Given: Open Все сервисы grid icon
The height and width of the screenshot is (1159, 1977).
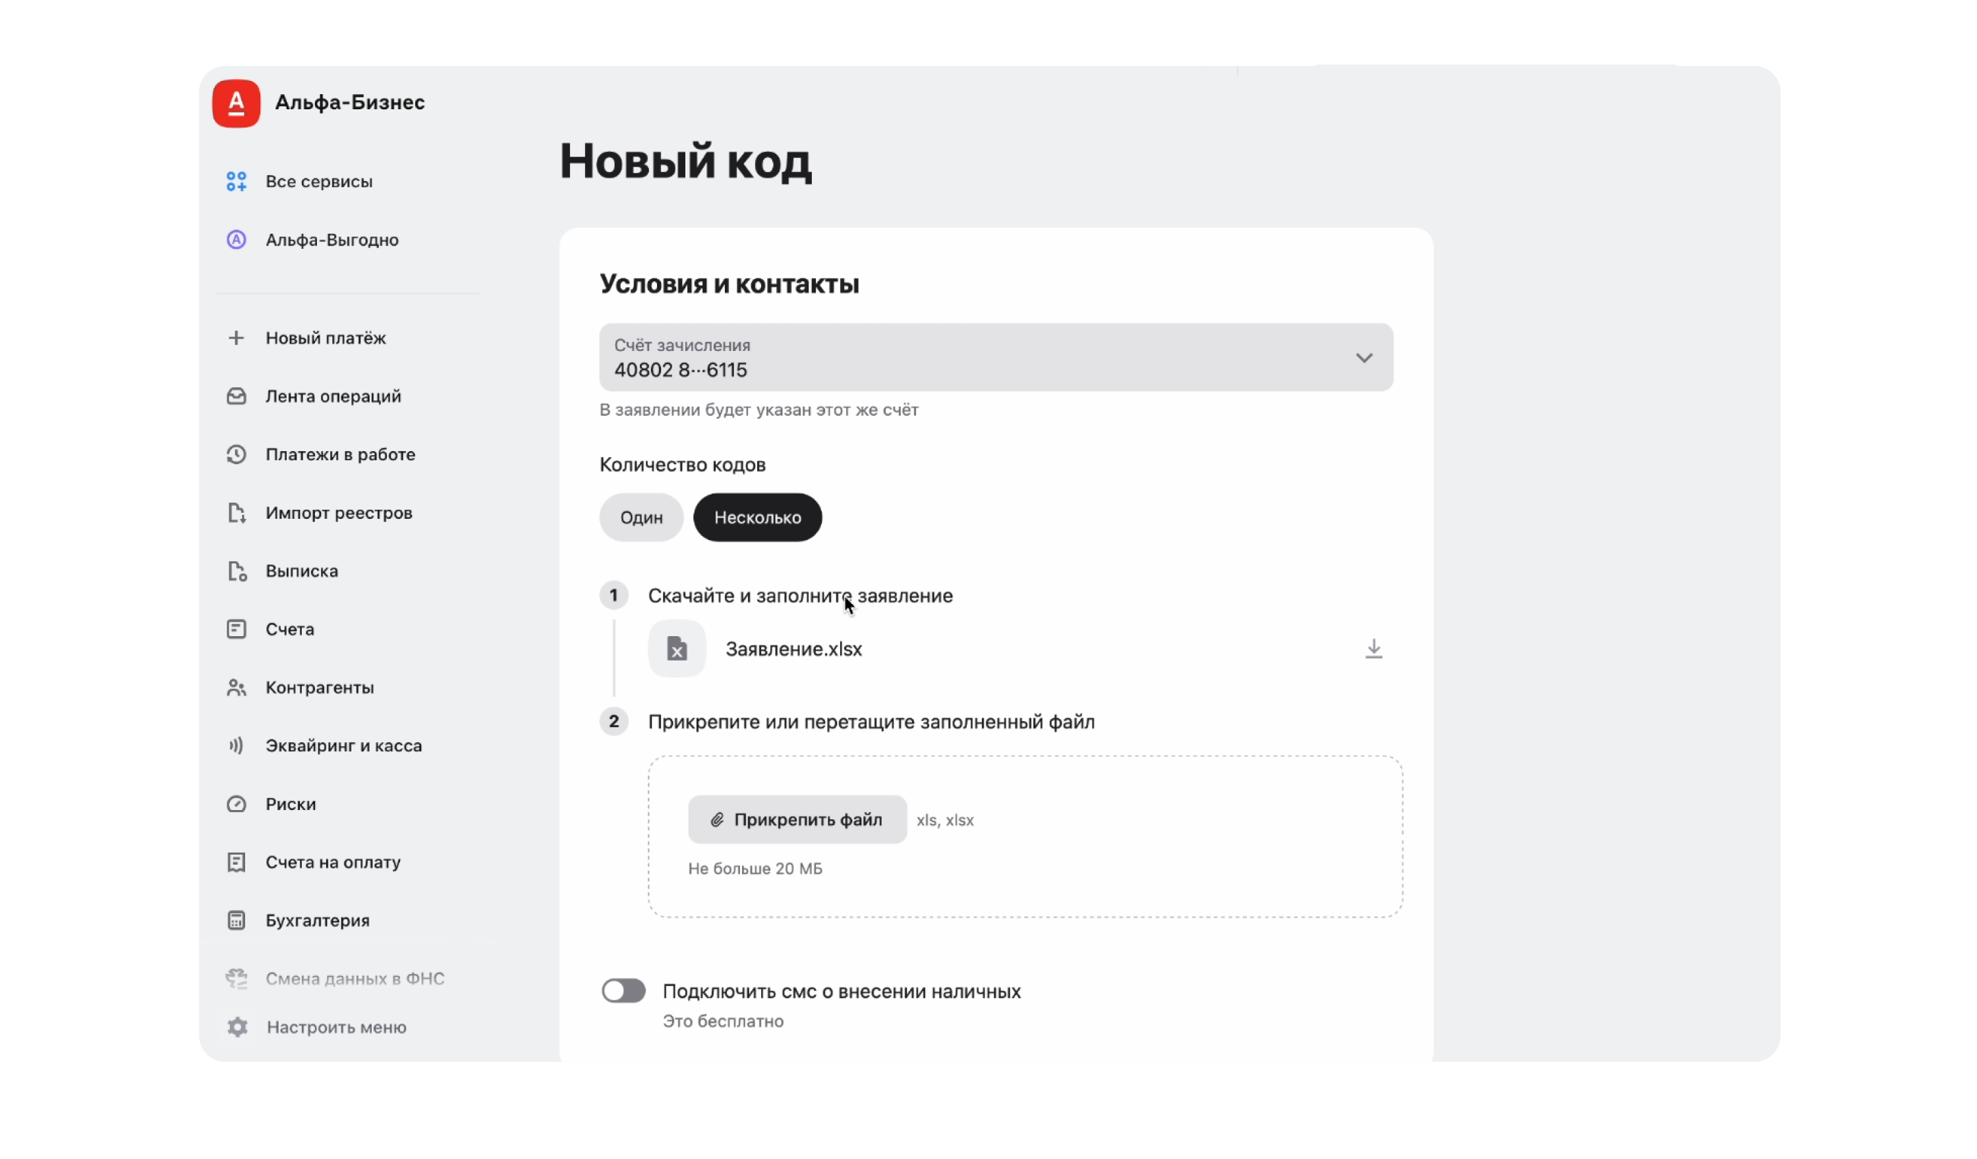Looking at the screenshot, I should coord(236,181).
